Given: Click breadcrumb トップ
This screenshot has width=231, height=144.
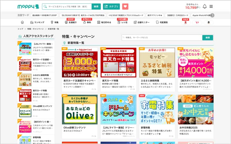Looking at the screenshot, I should 20,29.
